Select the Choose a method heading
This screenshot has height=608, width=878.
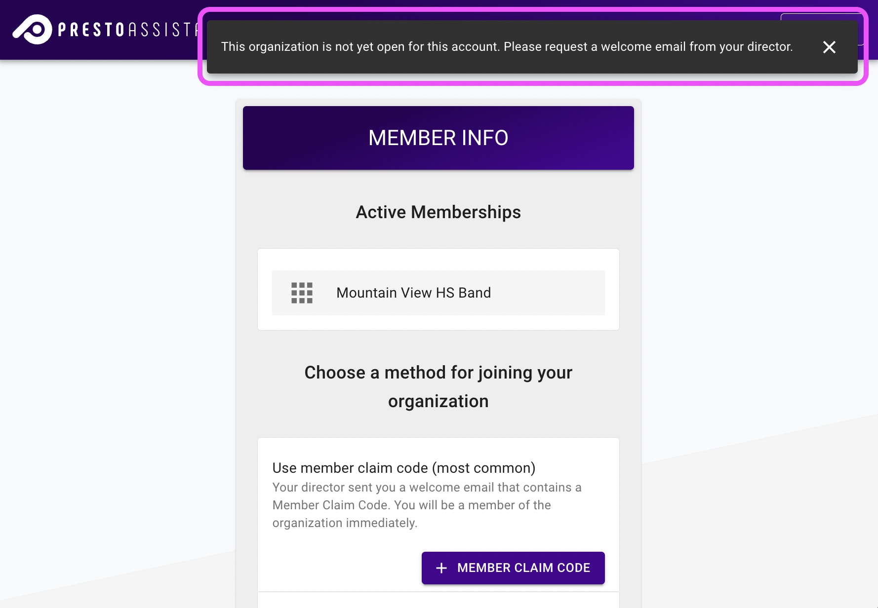pos(439,386)
